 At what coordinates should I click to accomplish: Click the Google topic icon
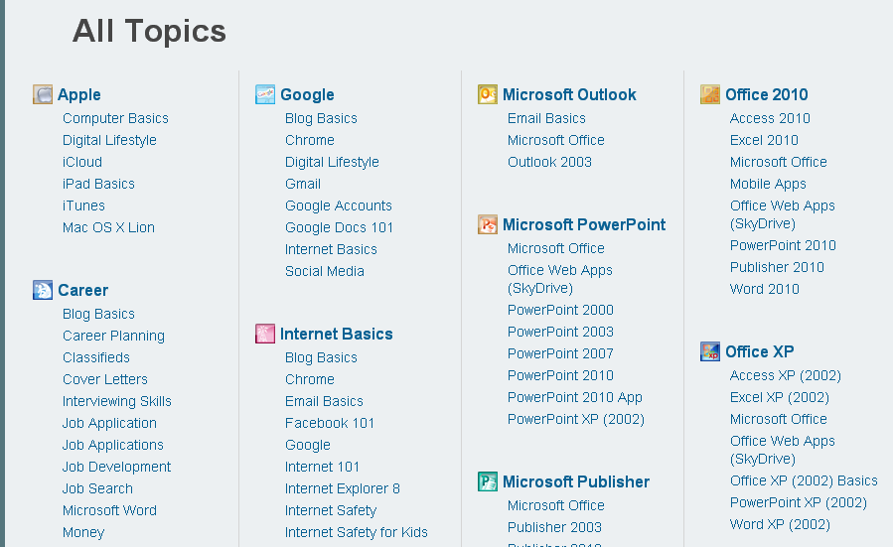[265, 94]
